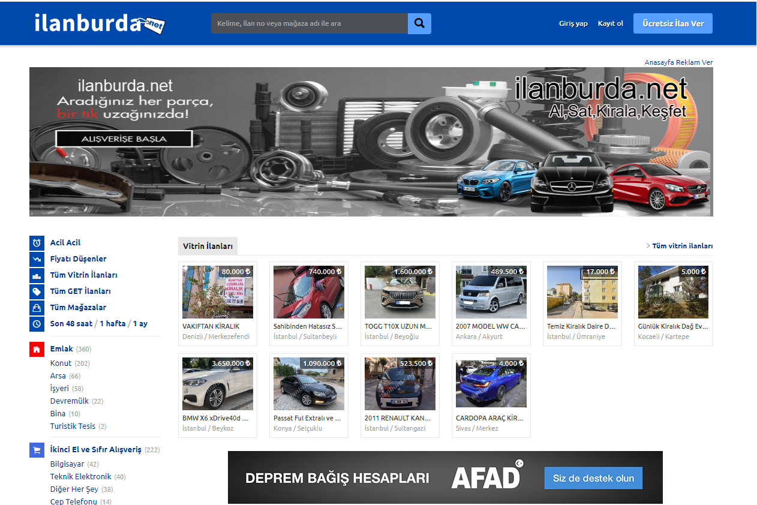
Task: Open the Diğer Her Şey subcategory
Action: 74,489
